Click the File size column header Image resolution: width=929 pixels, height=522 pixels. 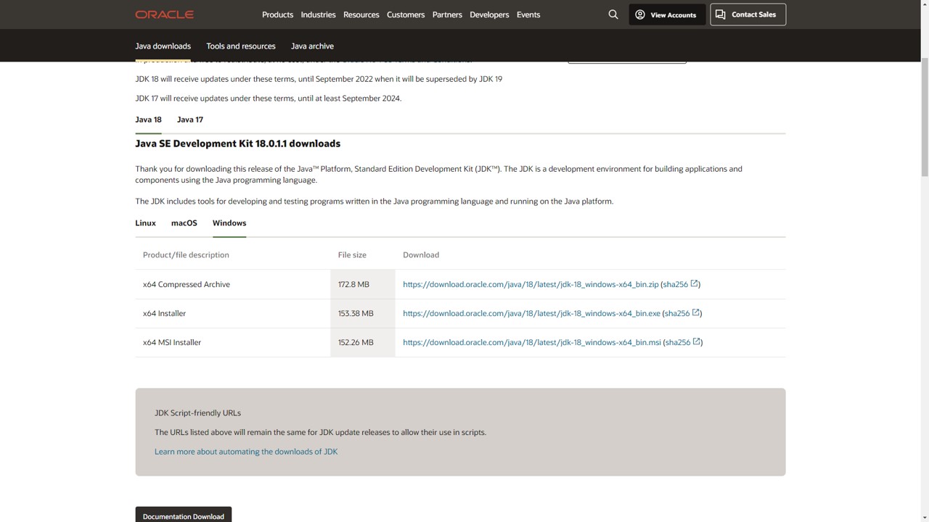[352, 254]
